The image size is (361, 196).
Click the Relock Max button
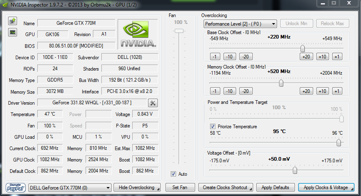pyautogui.click(x=333, y=24)
